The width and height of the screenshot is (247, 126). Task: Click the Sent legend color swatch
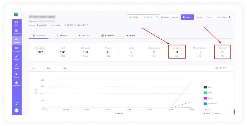(x=205, y=93)
